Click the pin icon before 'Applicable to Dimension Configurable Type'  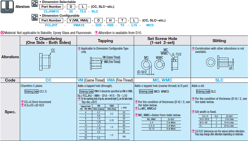click(x=79, y=49)
